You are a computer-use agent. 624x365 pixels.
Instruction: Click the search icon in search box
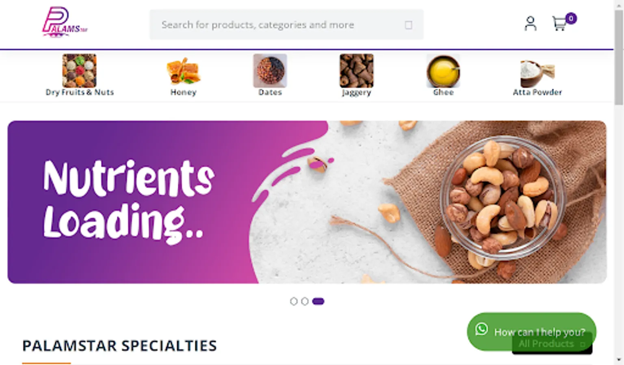[x=408, y=25]
